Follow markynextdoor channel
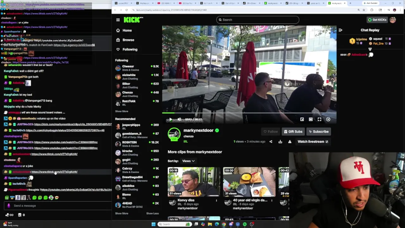The image size is (405, 228). 271,131
